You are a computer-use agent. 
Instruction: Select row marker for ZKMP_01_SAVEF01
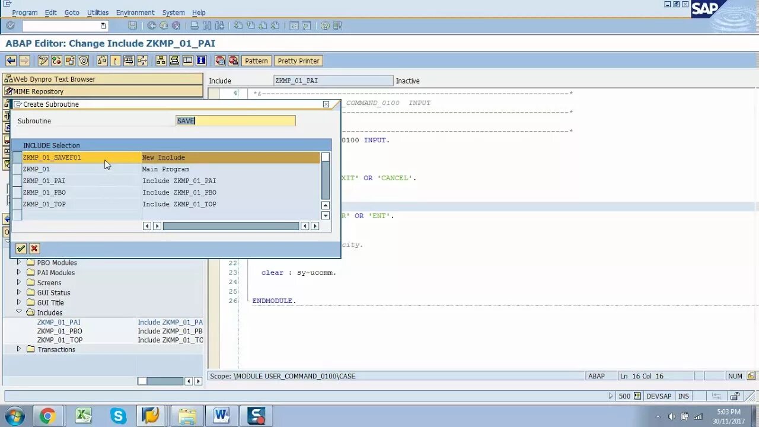tap(17, 157)
